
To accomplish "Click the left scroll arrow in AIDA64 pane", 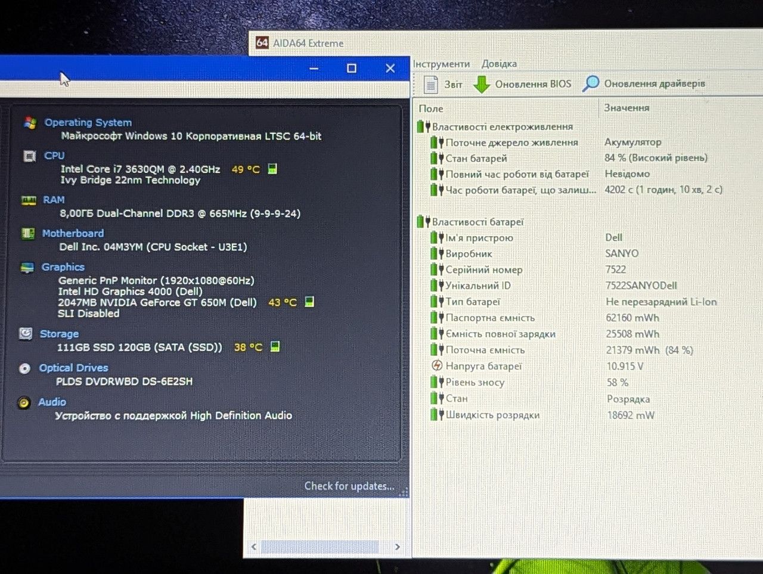I will point(254,547).
